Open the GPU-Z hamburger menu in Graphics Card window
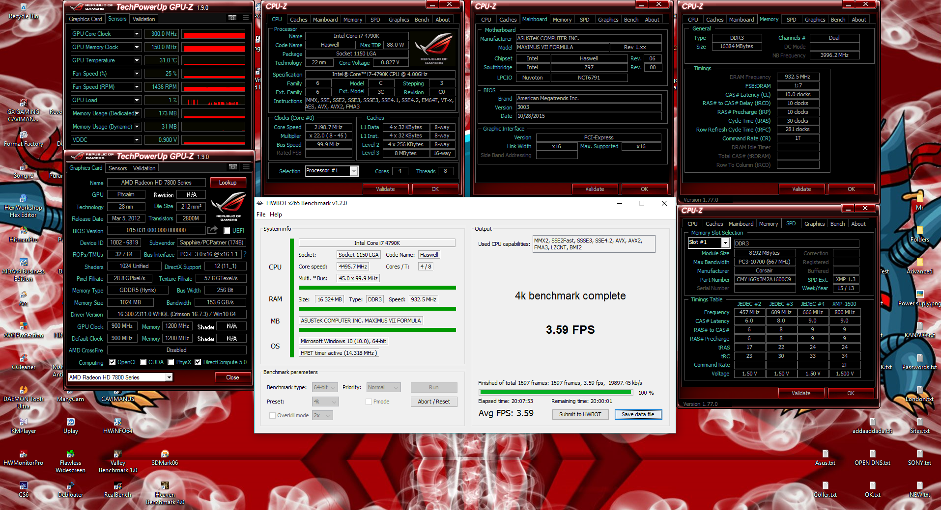 (246, 167)
